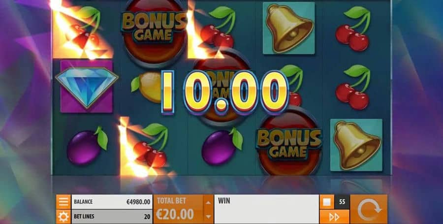Click the Win display field
This screenshot has height=224, width=443.
pos(266,209)
